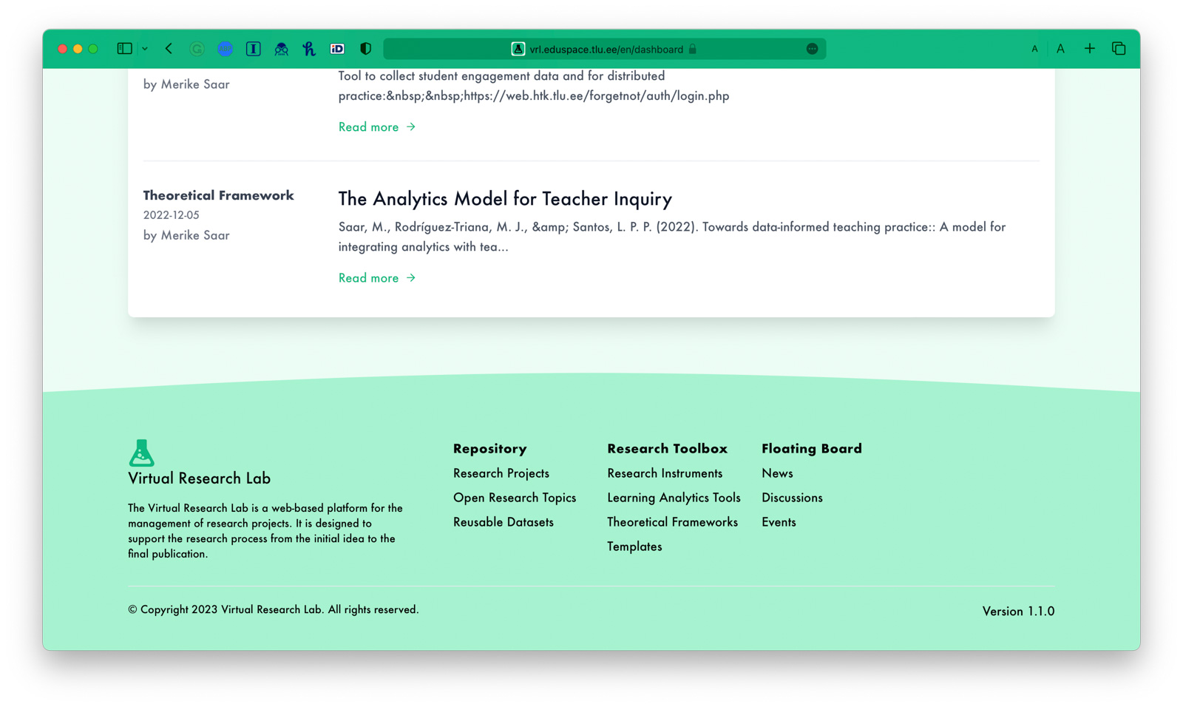Navigate back using the back arrow
Viewport: 1183px width, 707px height.
point(169,49)
